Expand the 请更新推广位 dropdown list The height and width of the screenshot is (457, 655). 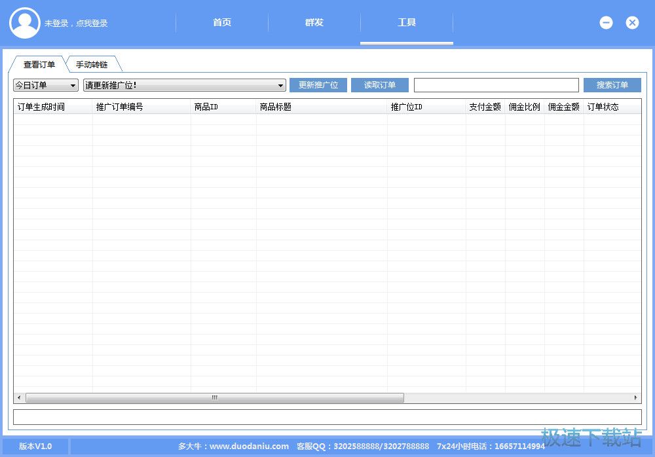coord(185,85)
